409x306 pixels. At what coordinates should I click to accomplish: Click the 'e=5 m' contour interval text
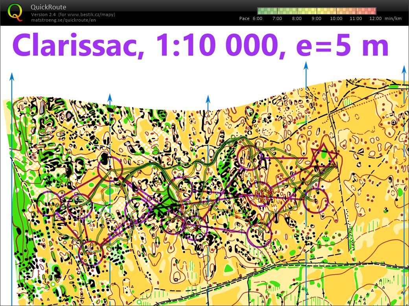coord(342,46)
